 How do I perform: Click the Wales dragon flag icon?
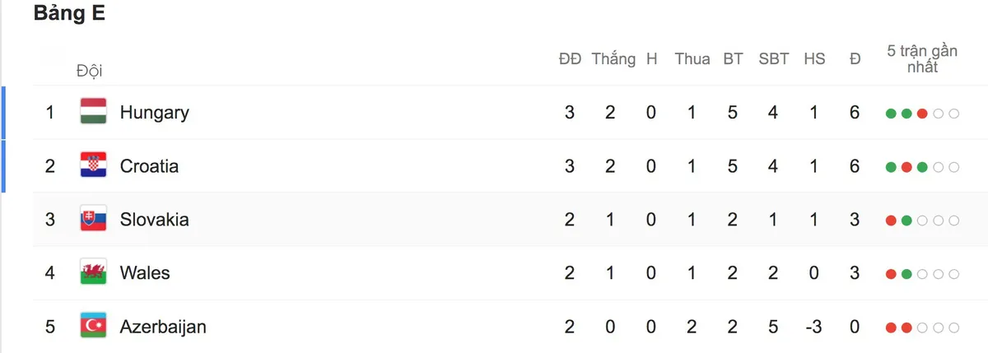click(x=93, y=272)
